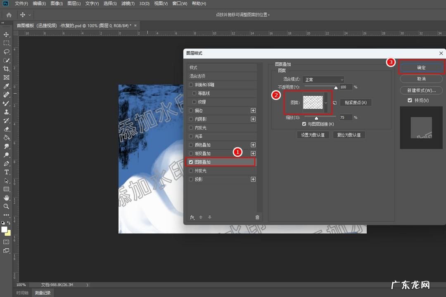Uncheck the 图案叠加 checkbox

coord(191,162)
